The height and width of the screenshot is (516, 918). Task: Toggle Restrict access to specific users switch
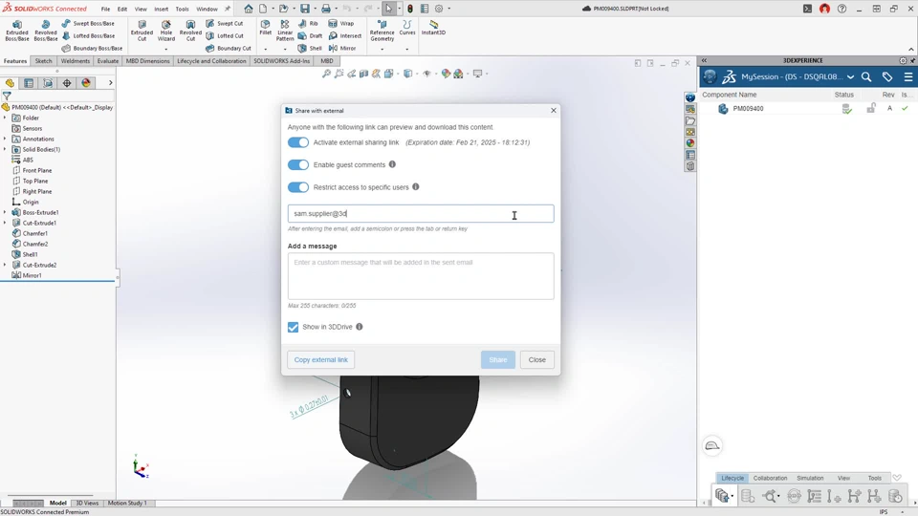click(x=298, y=187)
